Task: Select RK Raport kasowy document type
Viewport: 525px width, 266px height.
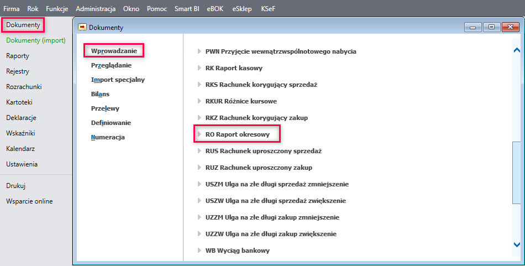Action: coord(234,68)
